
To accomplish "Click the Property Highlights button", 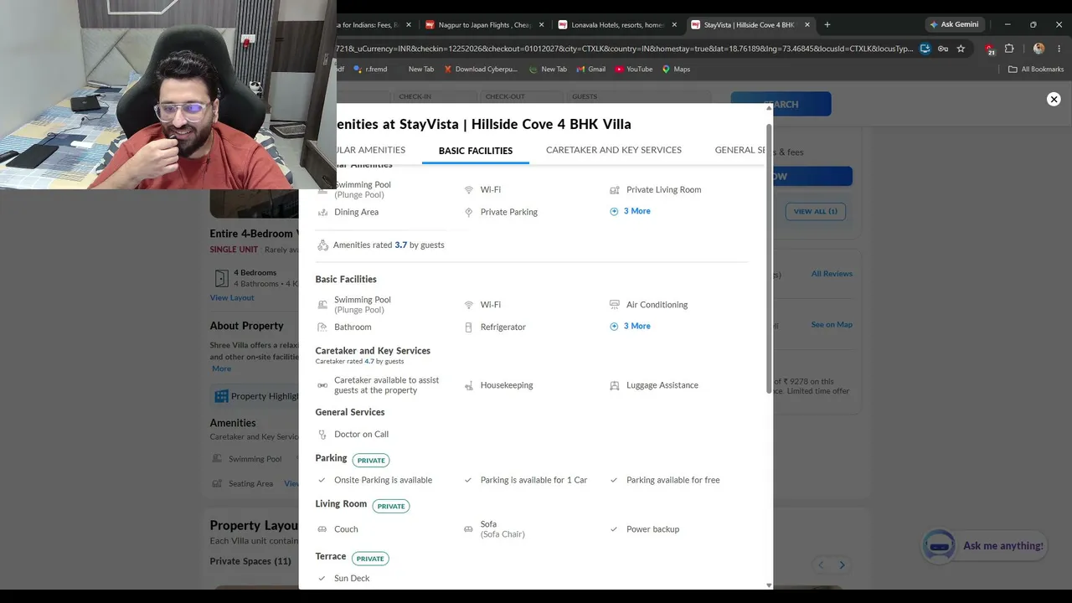I will click(x=255, y=396).
